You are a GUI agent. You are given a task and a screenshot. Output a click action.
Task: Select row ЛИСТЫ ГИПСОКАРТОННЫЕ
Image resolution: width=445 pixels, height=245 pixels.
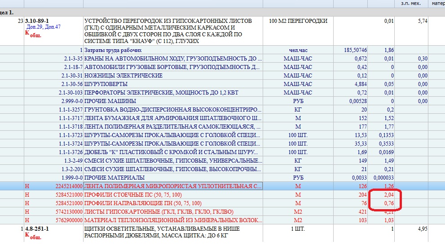coord(223,211)
